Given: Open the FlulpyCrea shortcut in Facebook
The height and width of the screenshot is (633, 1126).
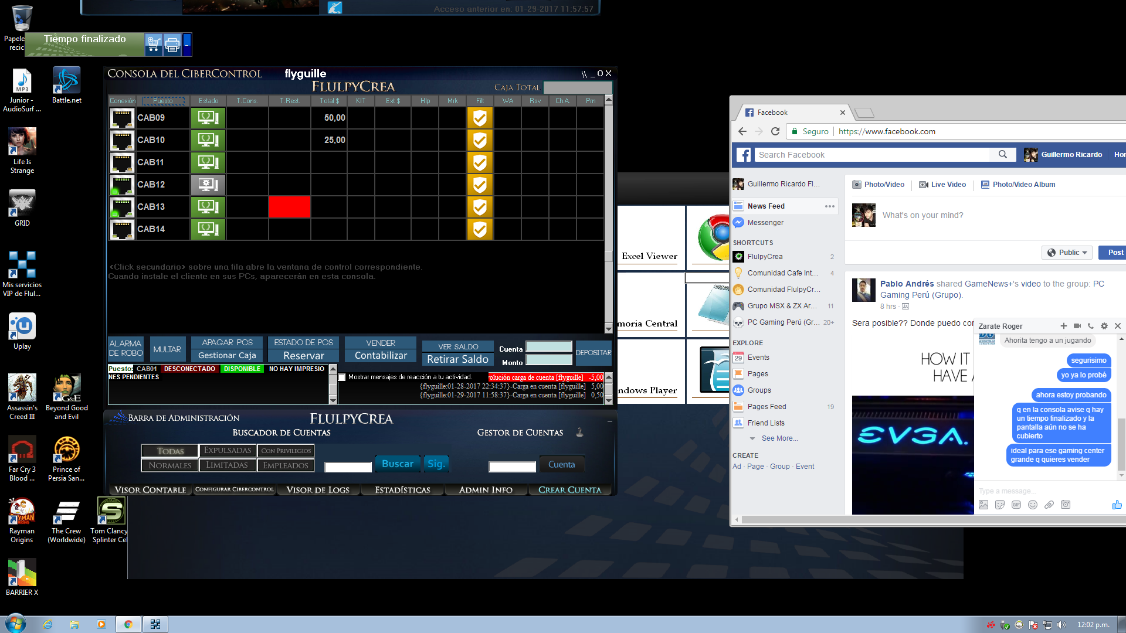Looking at the screenshot, I should [x=765, y=257].
